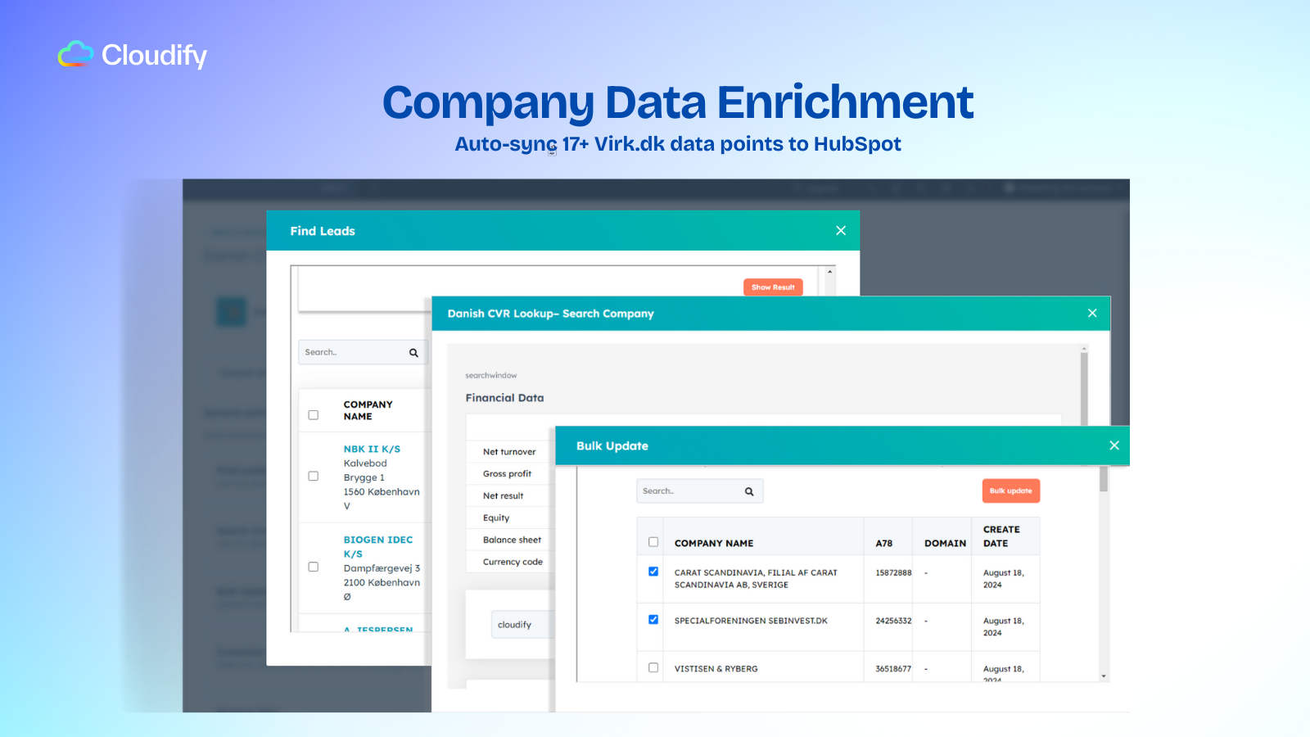This screenshot has width=1310, height=737.
Task: Close the Bulk Update panel
Action: pyautogui.click(x=1113, y=445)
